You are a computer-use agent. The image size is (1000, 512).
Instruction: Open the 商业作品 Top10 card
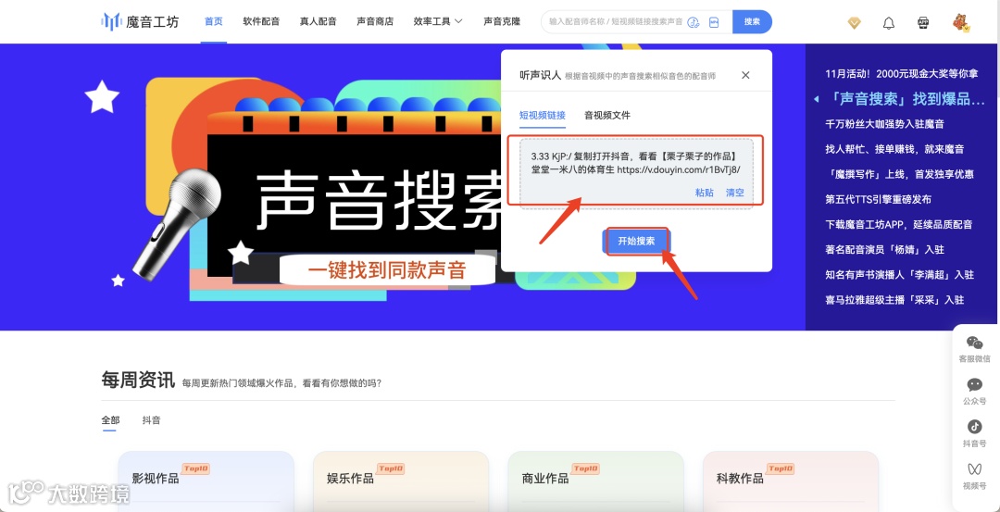coord(595,481)
